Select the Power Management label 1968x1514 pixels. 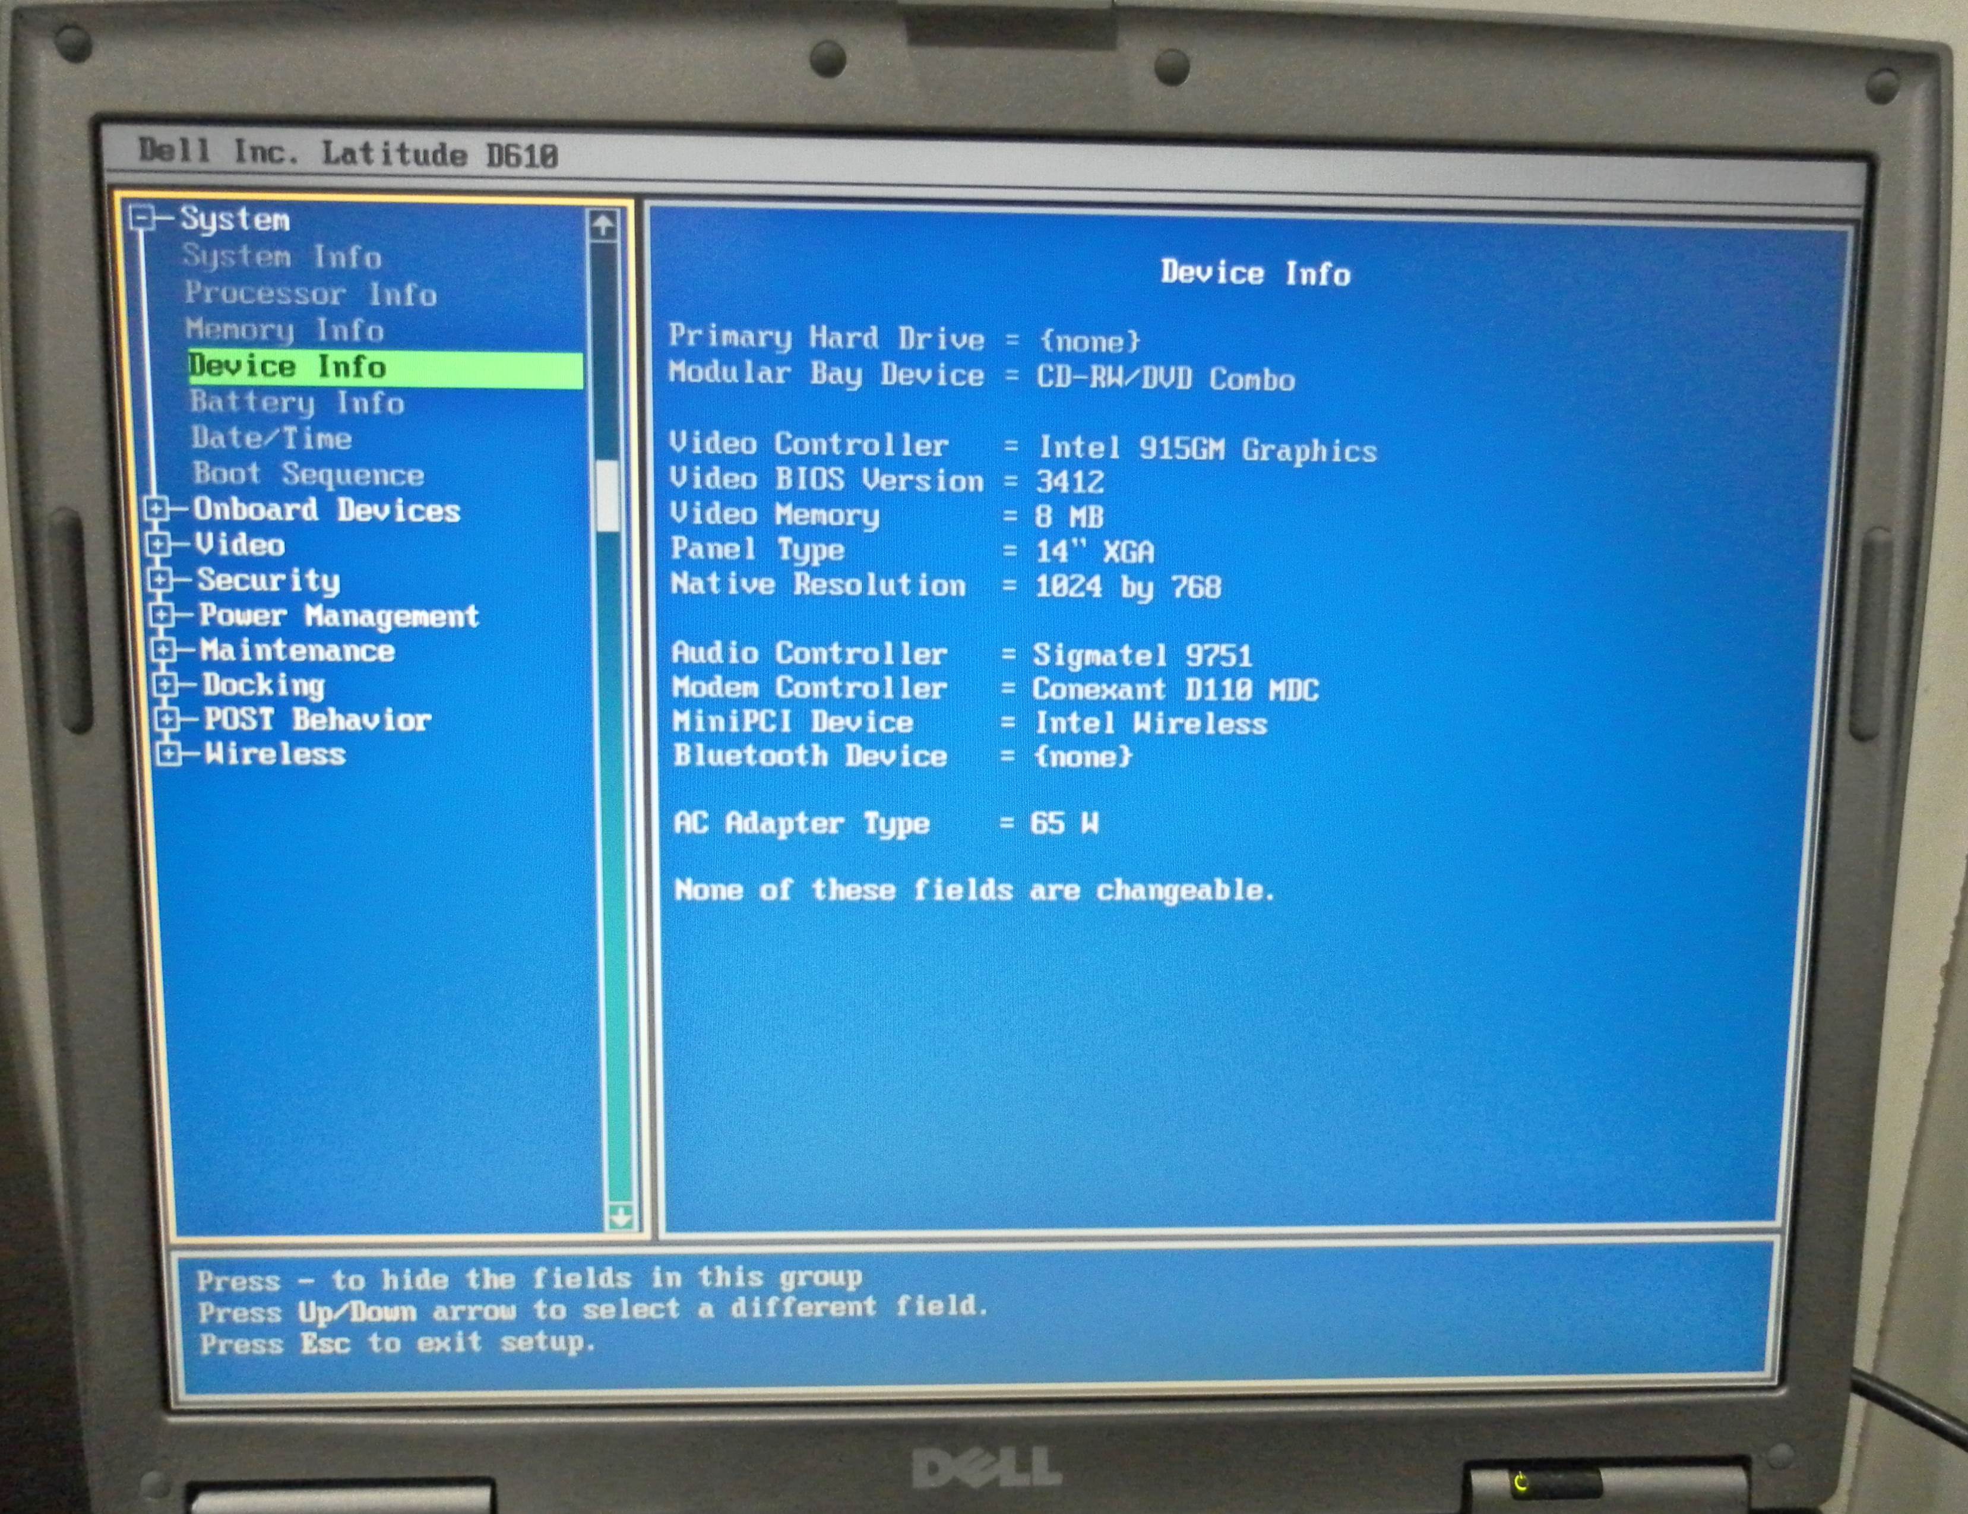[x=339, y=617]
